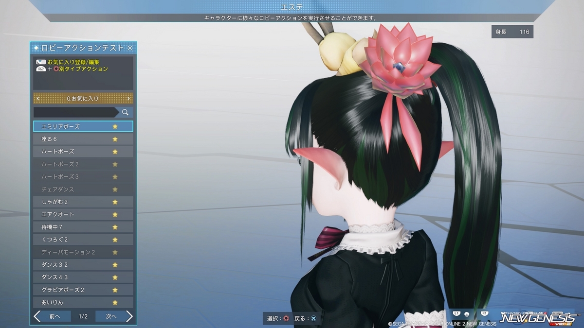Select 待機中7 action
Screen dimensions: 584x328
83,227
